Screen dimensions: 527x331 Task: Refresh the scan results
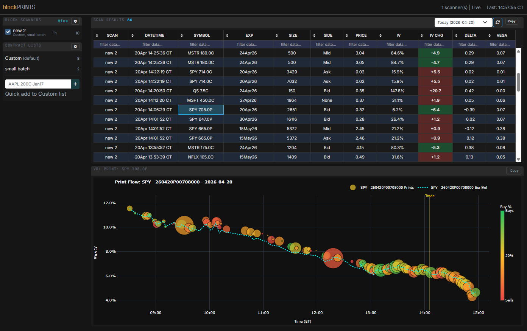click(x=498, y=22)
